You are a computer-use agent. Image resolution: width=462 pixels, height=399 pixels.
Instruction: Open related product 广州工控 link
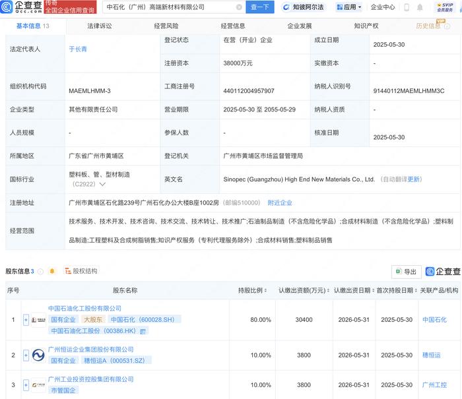(x=434, y=385)
